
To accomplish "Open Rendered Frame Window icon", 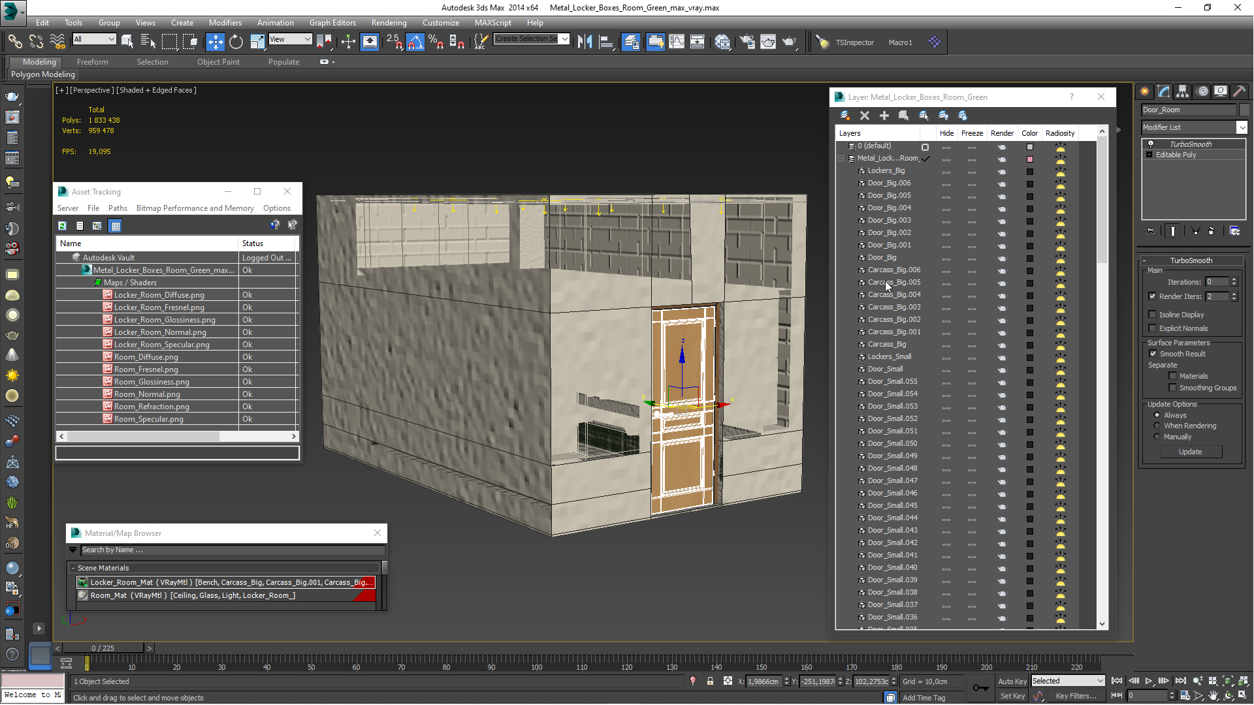I will coord(768,42).
